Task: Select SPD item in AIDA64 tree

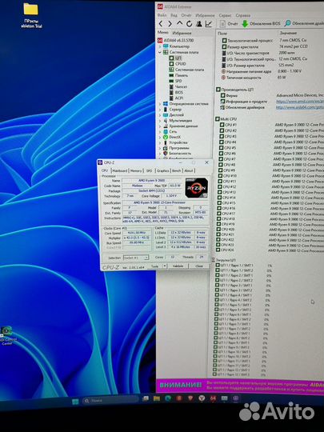Action: [x=175, y=81]
